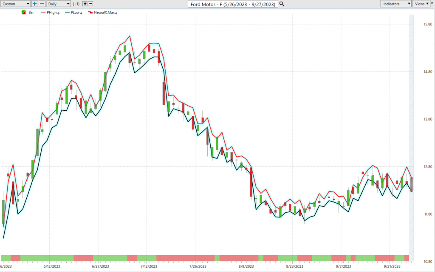Select the PLow legend label
The height and width of the screenshot is (272, 435).
tap(75, 12)
